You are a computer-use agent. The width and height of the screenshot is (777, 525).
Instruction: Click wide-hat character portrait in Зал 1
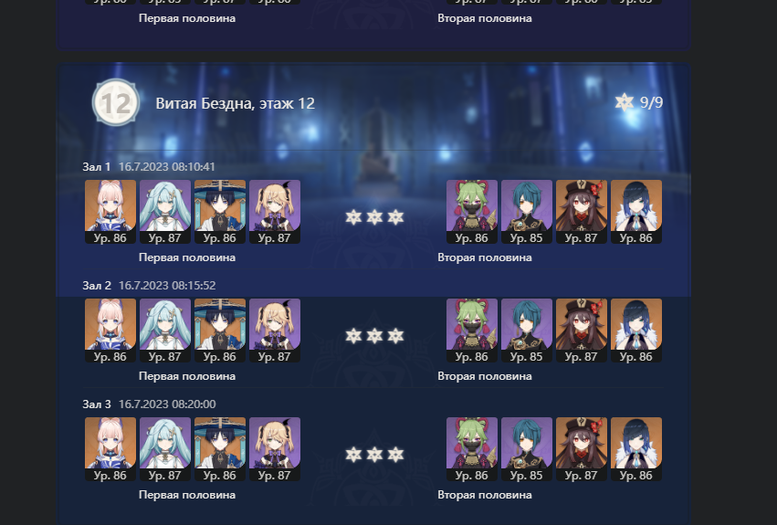[x=220, y=212]
